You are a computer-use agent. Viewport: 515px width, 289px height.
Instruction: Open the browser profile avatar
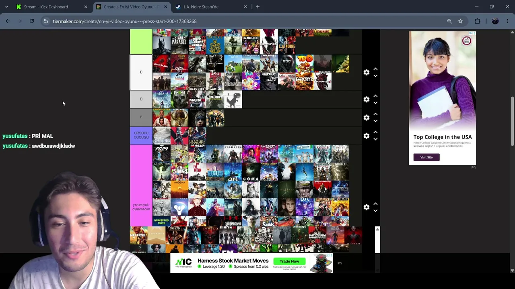(x=495, y=21)
